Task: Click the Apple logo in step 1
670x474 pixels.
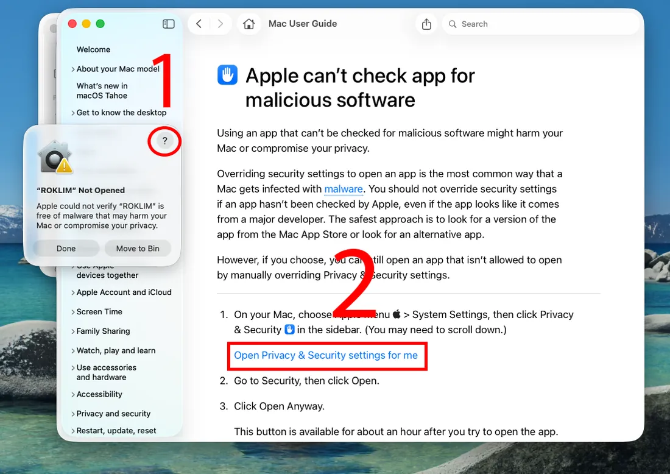Action: [397, 314]
